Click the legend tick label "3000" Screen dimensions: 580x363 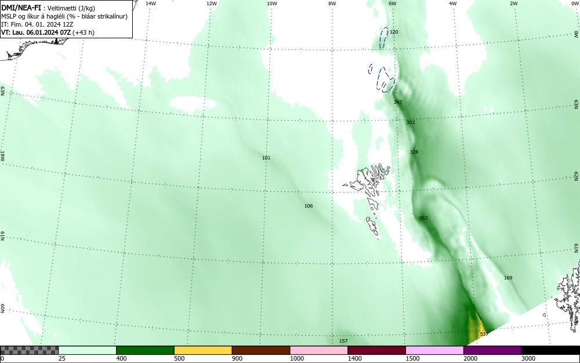point(528,358)
